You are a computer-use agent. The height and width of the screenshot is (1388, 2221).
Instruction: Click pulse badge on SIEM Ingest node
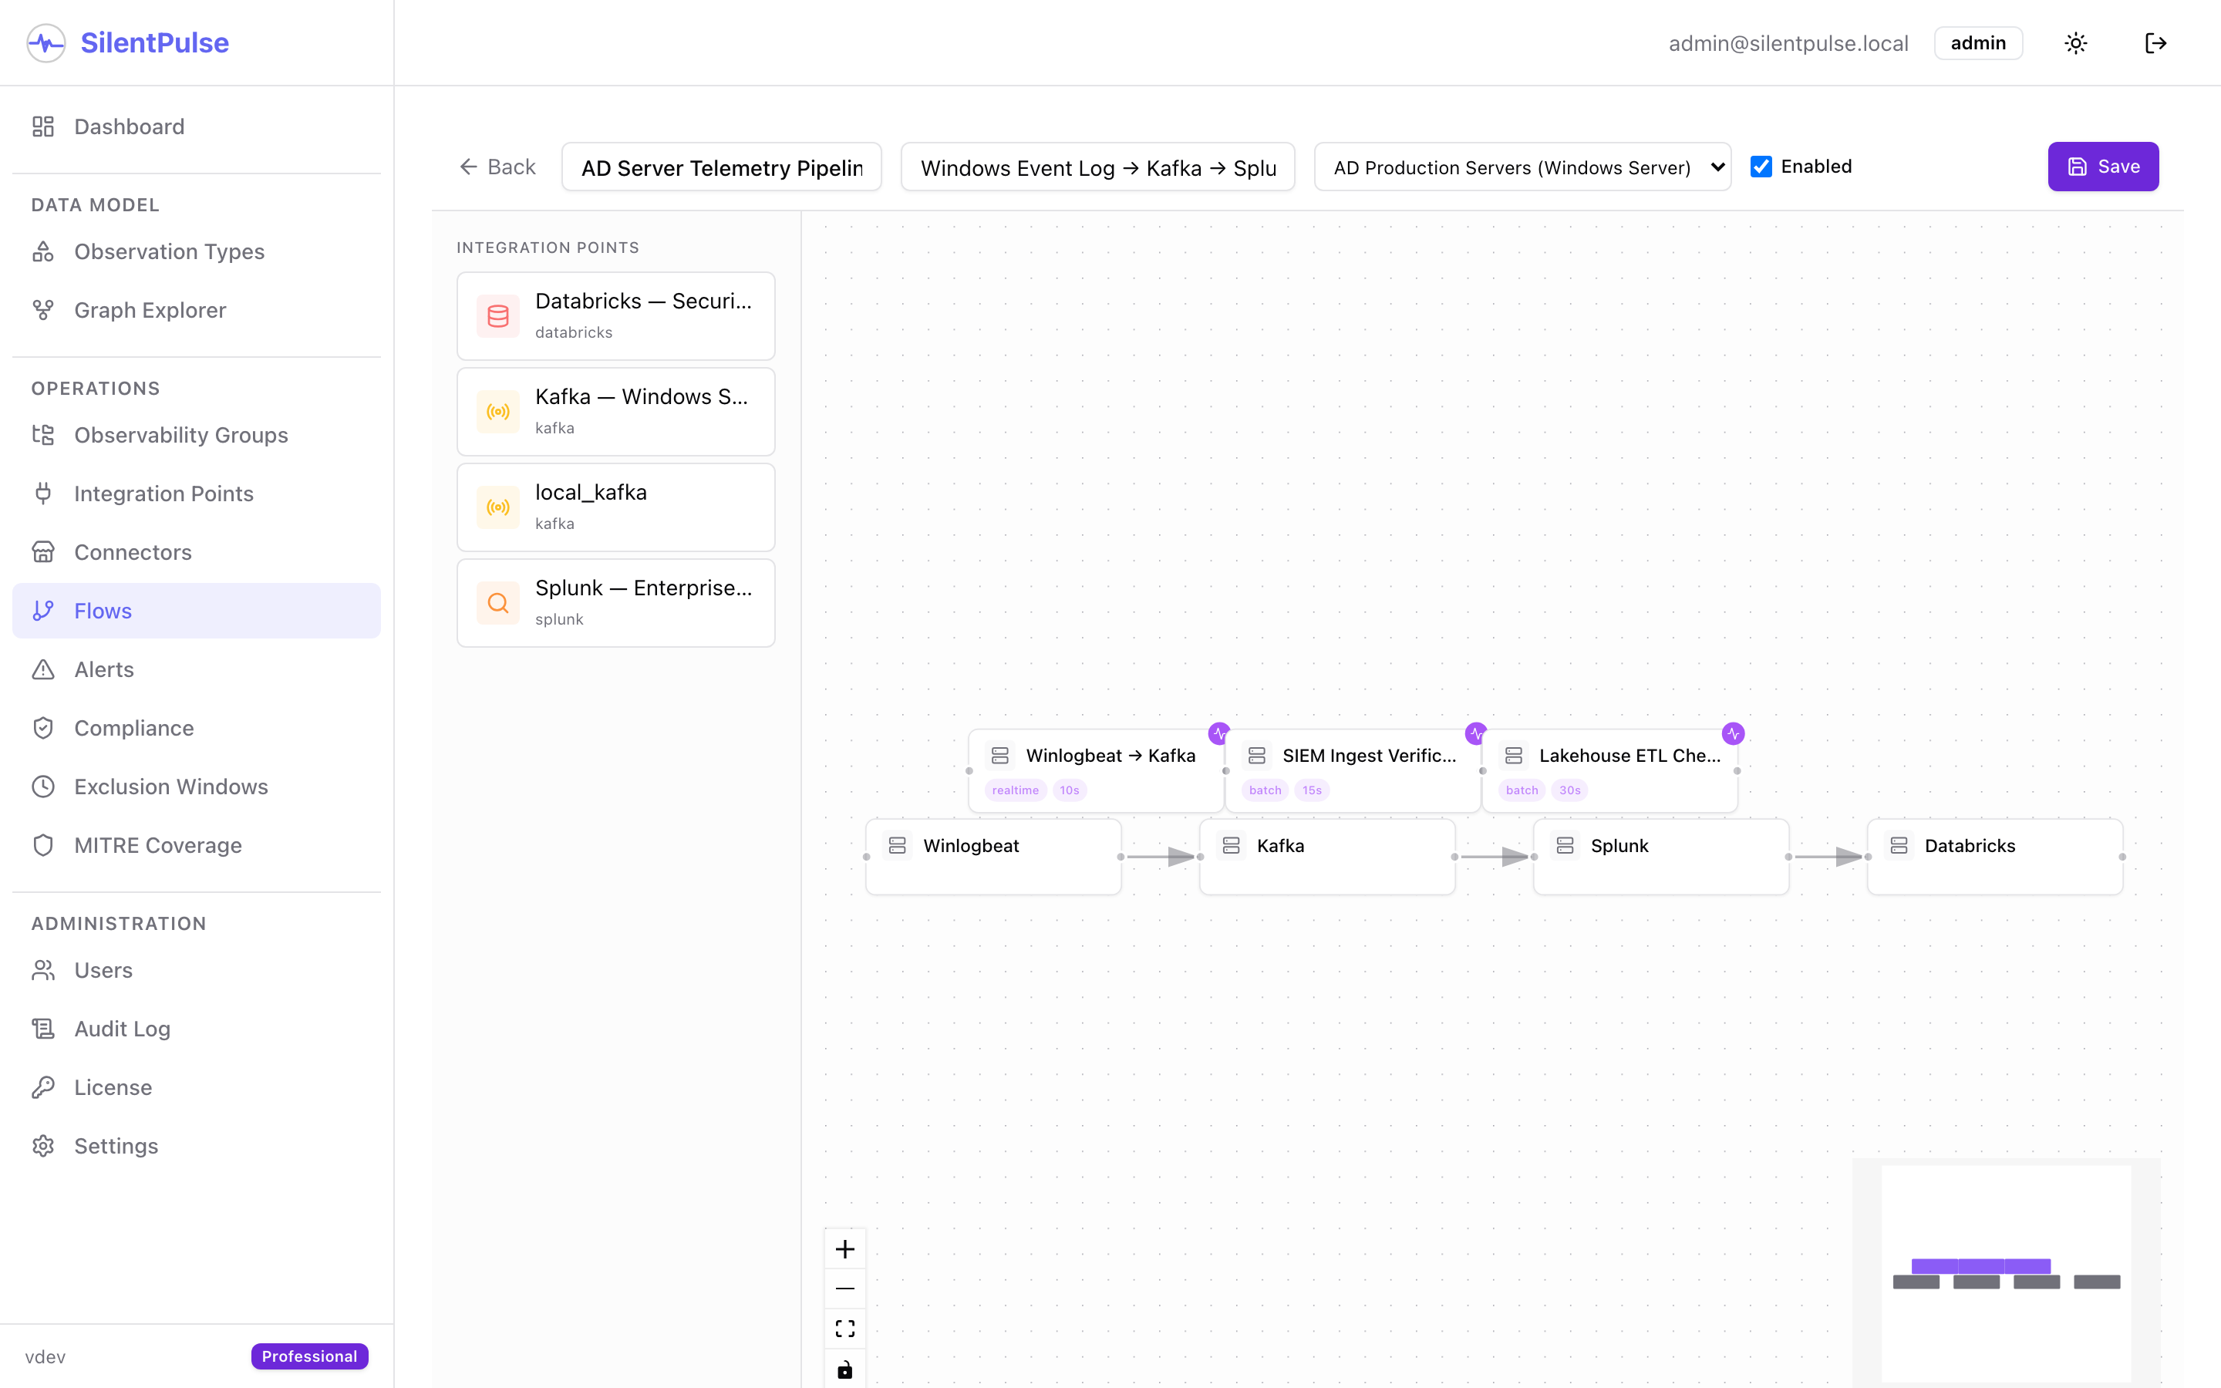click(1476, 733)
